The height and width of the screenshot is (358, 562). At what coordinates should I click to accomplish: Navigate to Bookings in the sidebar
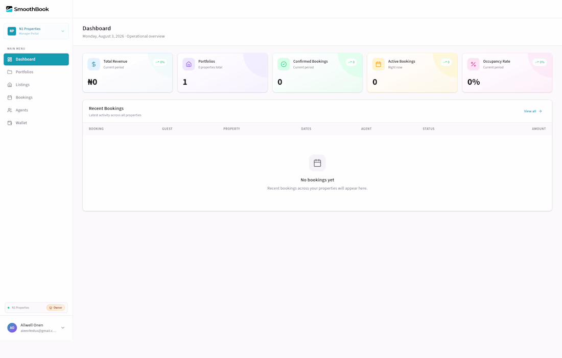(36, 97)
